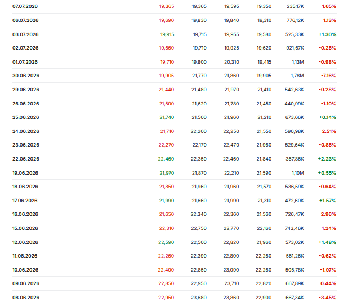348x306 pixels.
Task: Click volume 472,60K
Action: 295,201
